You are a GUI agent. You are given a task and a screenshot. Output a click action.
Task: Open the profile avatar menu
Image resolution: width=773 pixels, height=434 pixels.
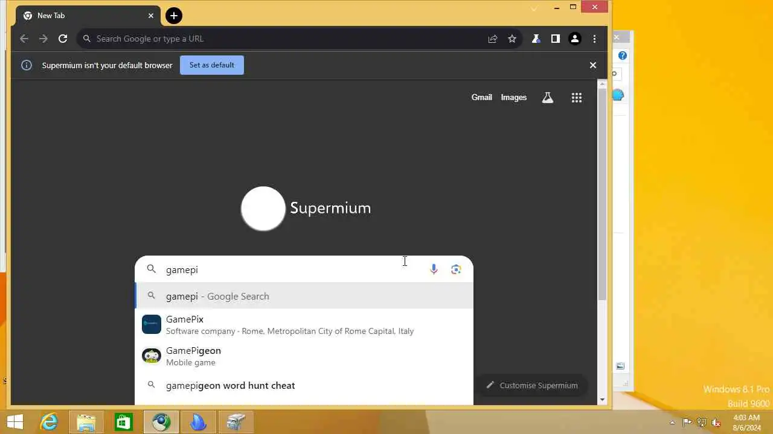(575, 39)
